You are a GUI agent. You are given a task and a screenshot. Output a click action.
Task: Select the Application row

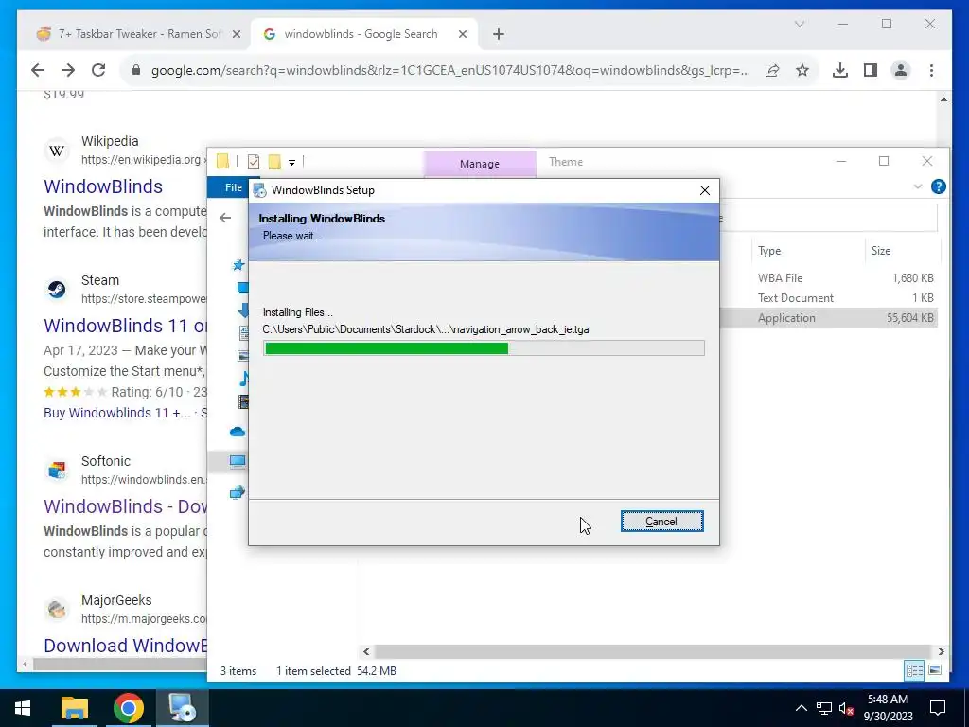pos(829,318)
